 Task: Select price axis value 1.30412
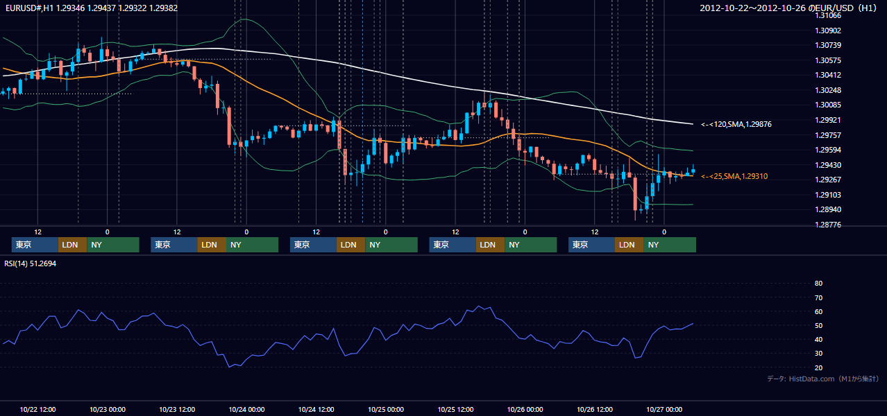827,75
